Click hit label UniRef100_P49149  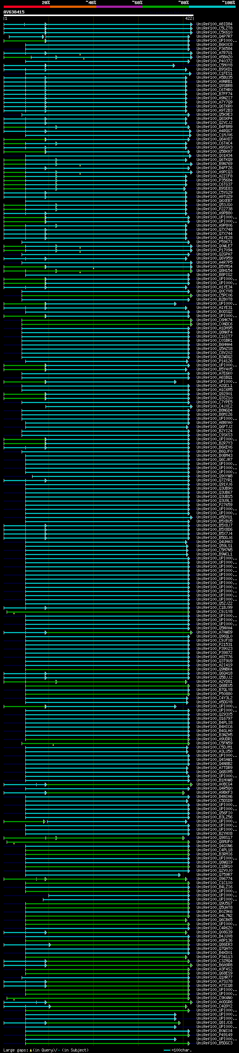pos(214,1035)
